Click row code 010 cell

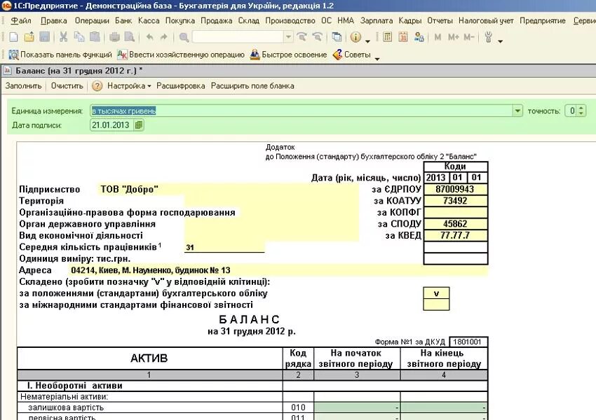[x=298, y=407]
